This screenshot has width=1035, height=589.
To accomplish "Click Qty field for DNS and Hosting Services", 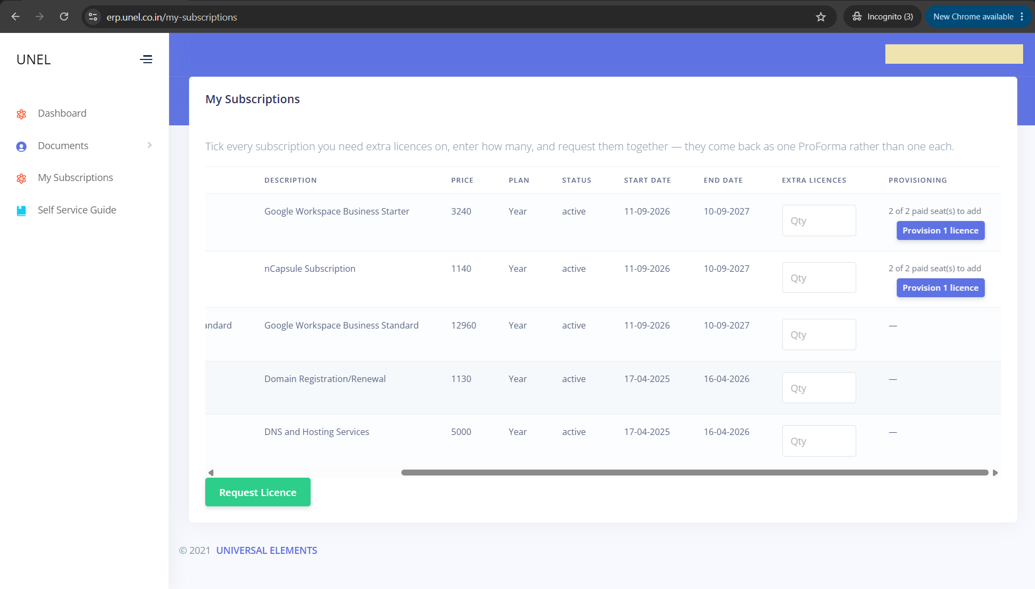I will click(819, 441).
